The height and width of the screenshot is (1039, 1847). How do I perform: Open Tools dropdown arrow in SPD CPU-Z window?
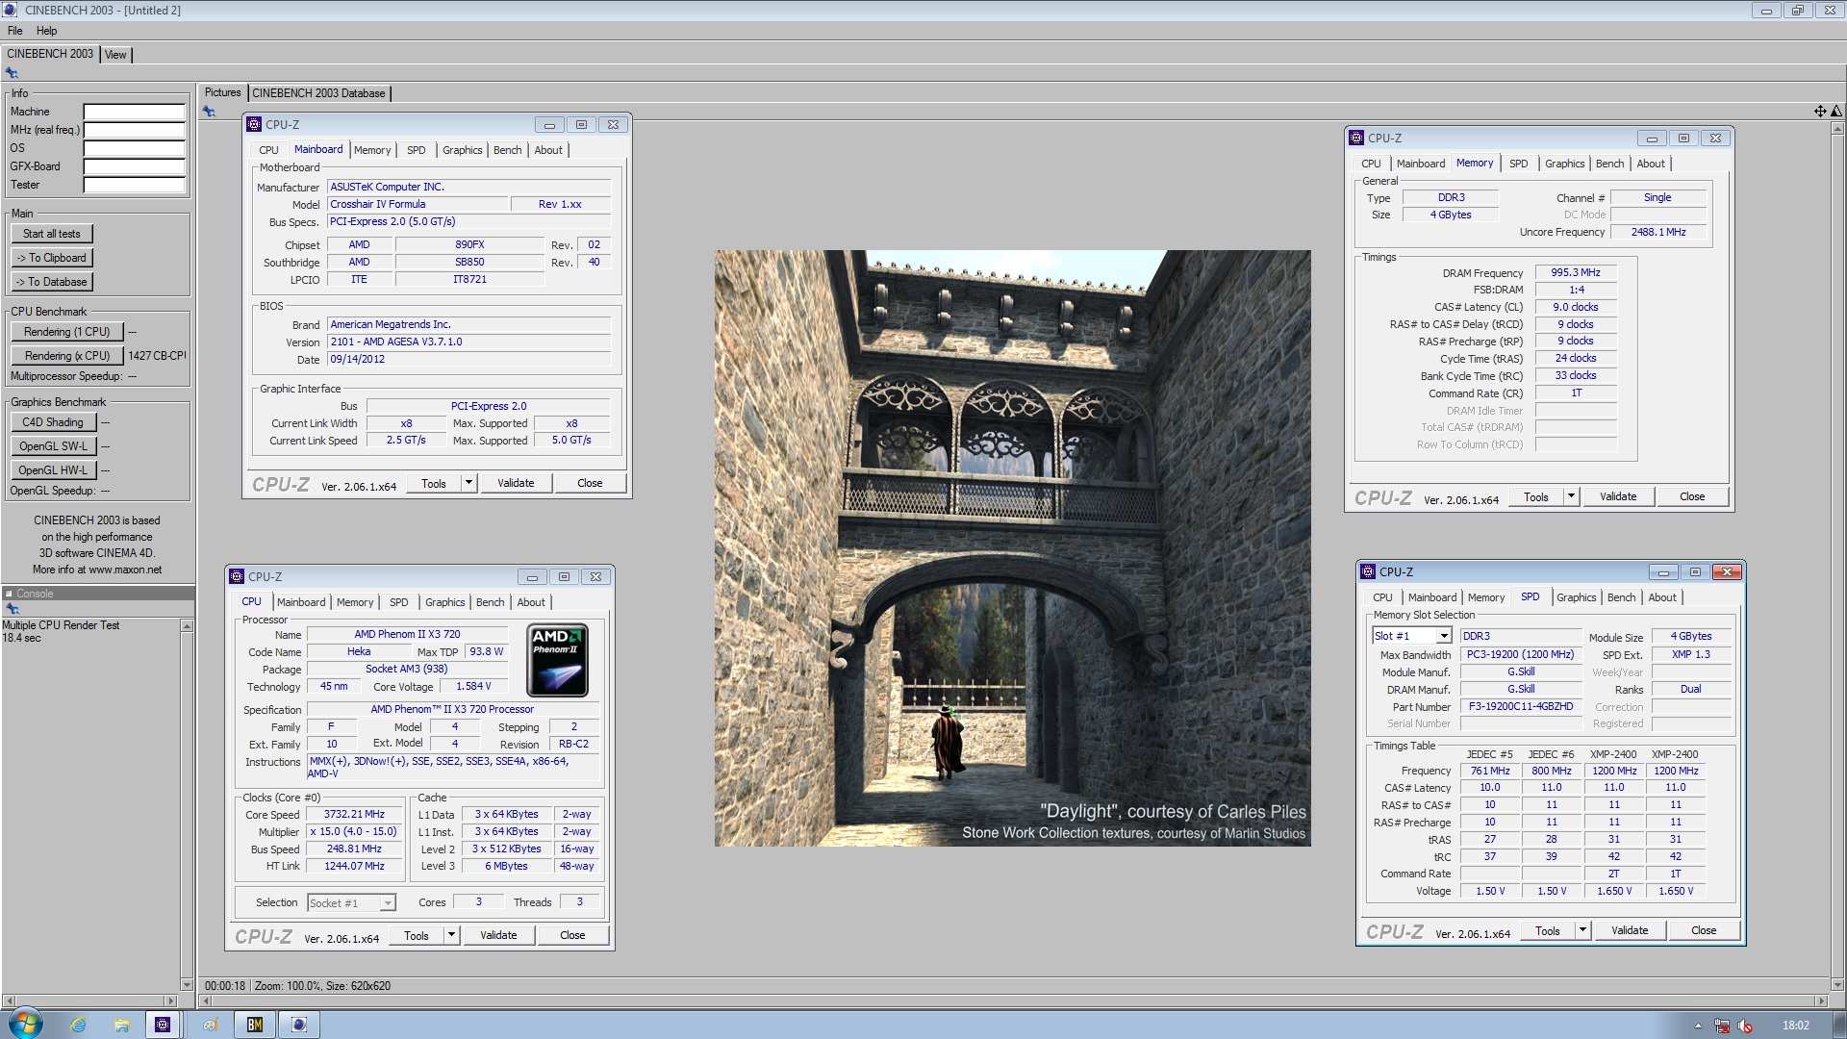click(x=1582, y=930)
